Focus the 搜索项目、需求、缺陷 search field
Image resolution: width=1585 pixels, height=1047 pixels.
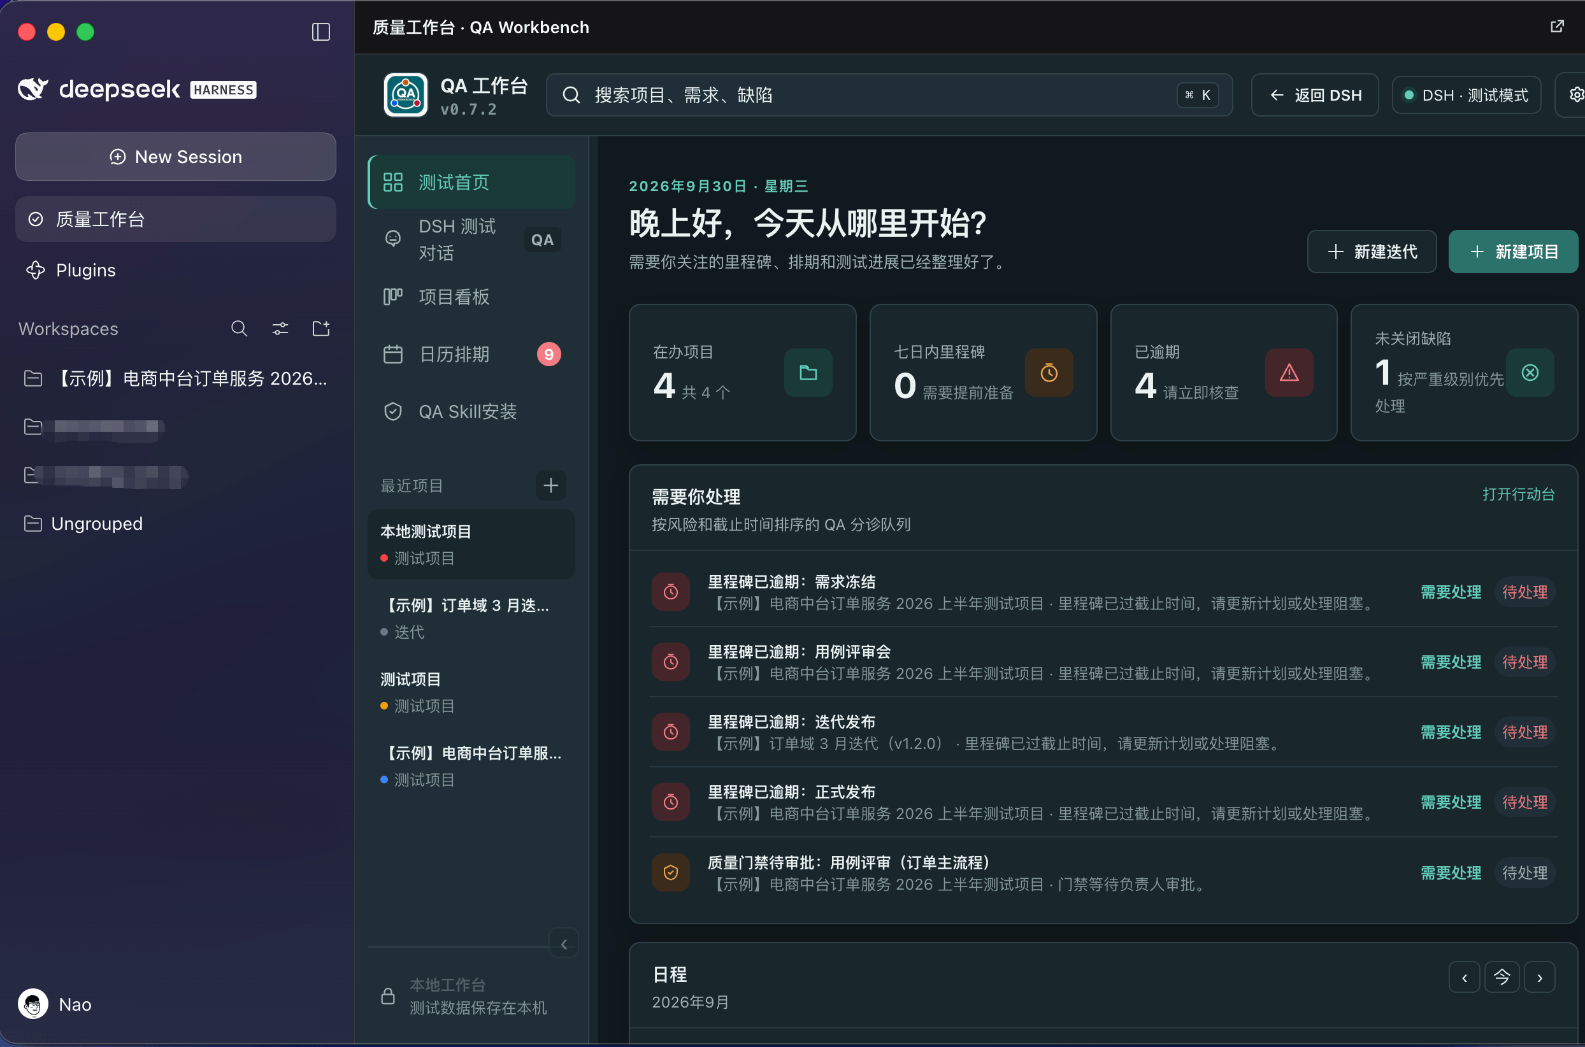[889, 95]
